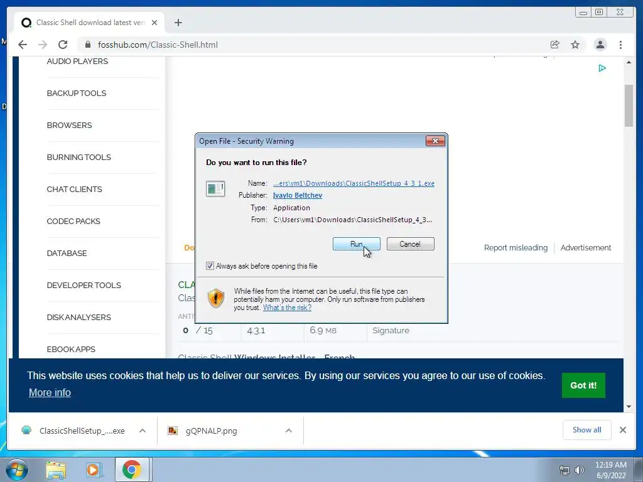Uncheck Always ask before opening this file

[x=210, y=266]
